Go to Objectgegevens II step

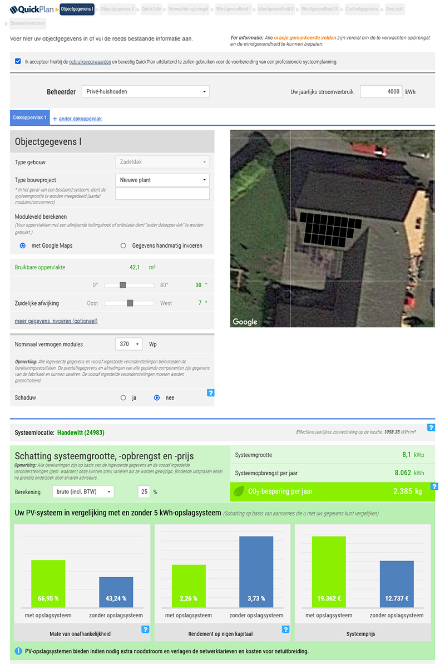tap(117, 9)
